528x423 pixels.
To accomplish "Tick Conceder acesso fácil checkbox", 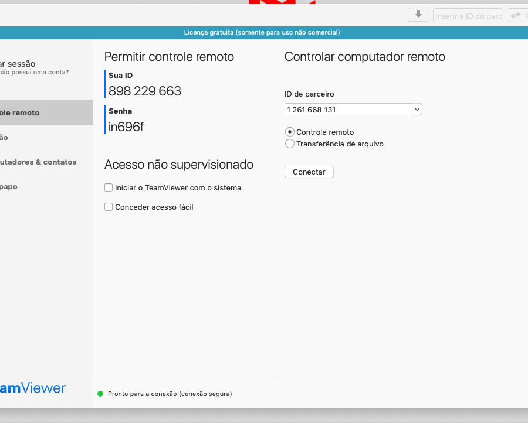I will 109,207.
